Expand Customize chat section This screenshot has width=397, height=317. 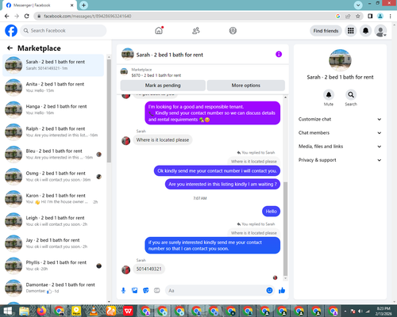tap(340, 119)
